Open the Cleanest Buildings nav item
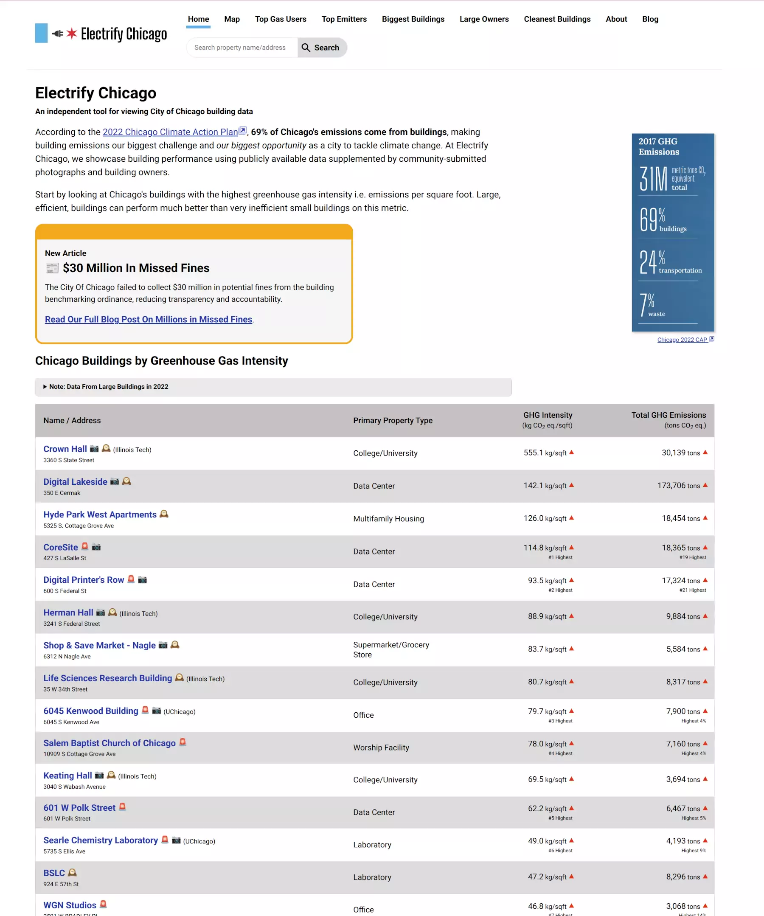 (557, 19)
